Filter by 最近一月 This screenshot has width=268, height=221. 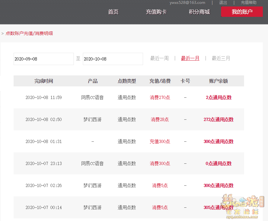190,58
